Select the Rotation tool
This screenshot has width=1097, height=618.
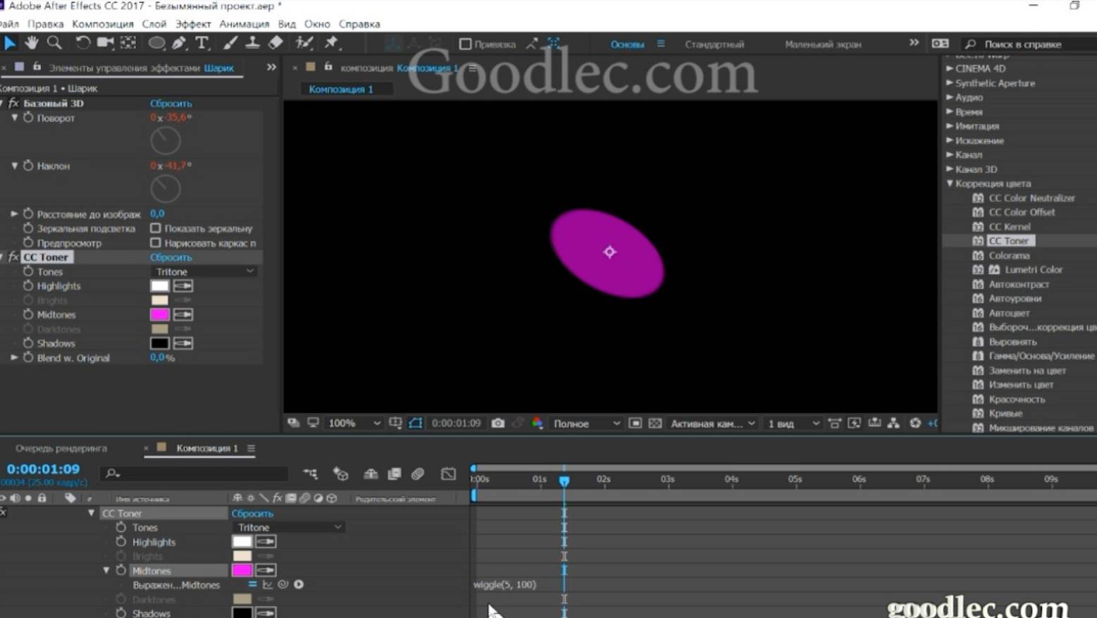(x=82, y=43)
